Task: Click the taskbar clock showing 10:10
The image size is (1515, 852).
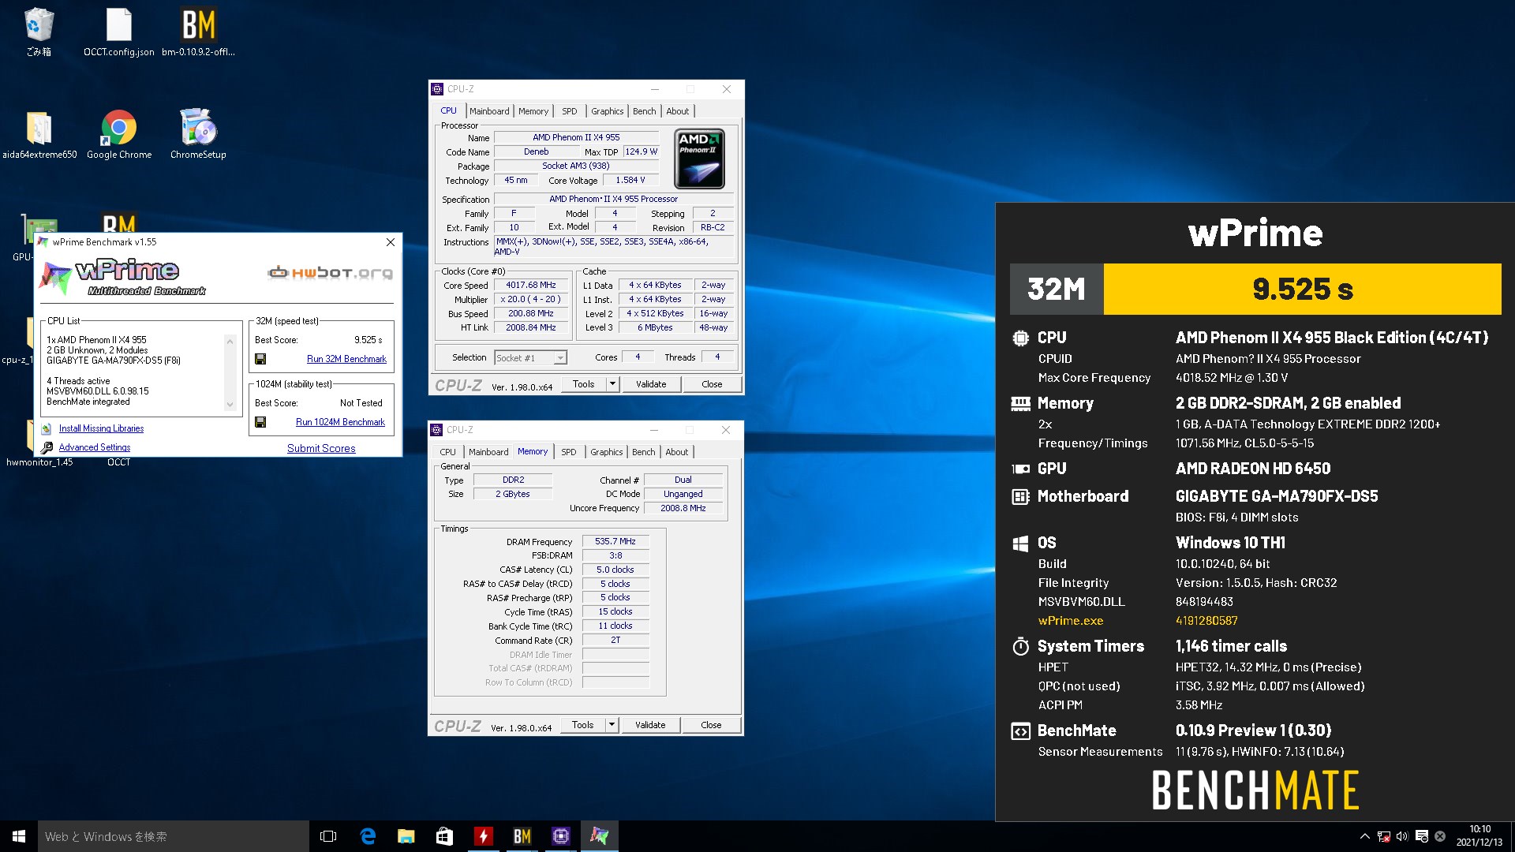Action: 1479,836
